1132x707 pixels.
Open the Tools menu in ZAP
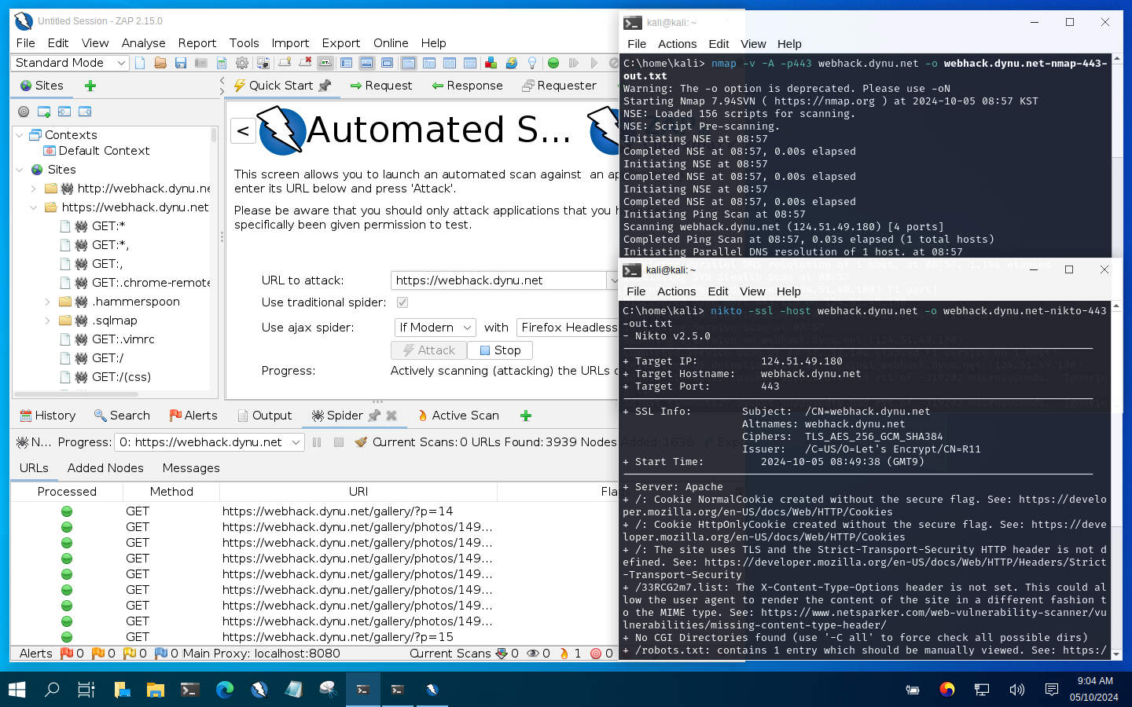(x=244, y=43)
